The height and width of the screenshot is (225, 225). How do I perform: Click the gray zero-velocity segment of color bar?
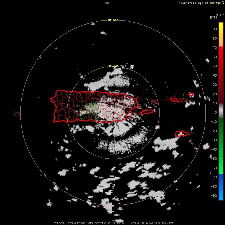tap(221, 111)
